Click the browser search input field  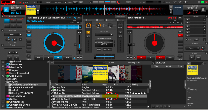coord(79,63)
